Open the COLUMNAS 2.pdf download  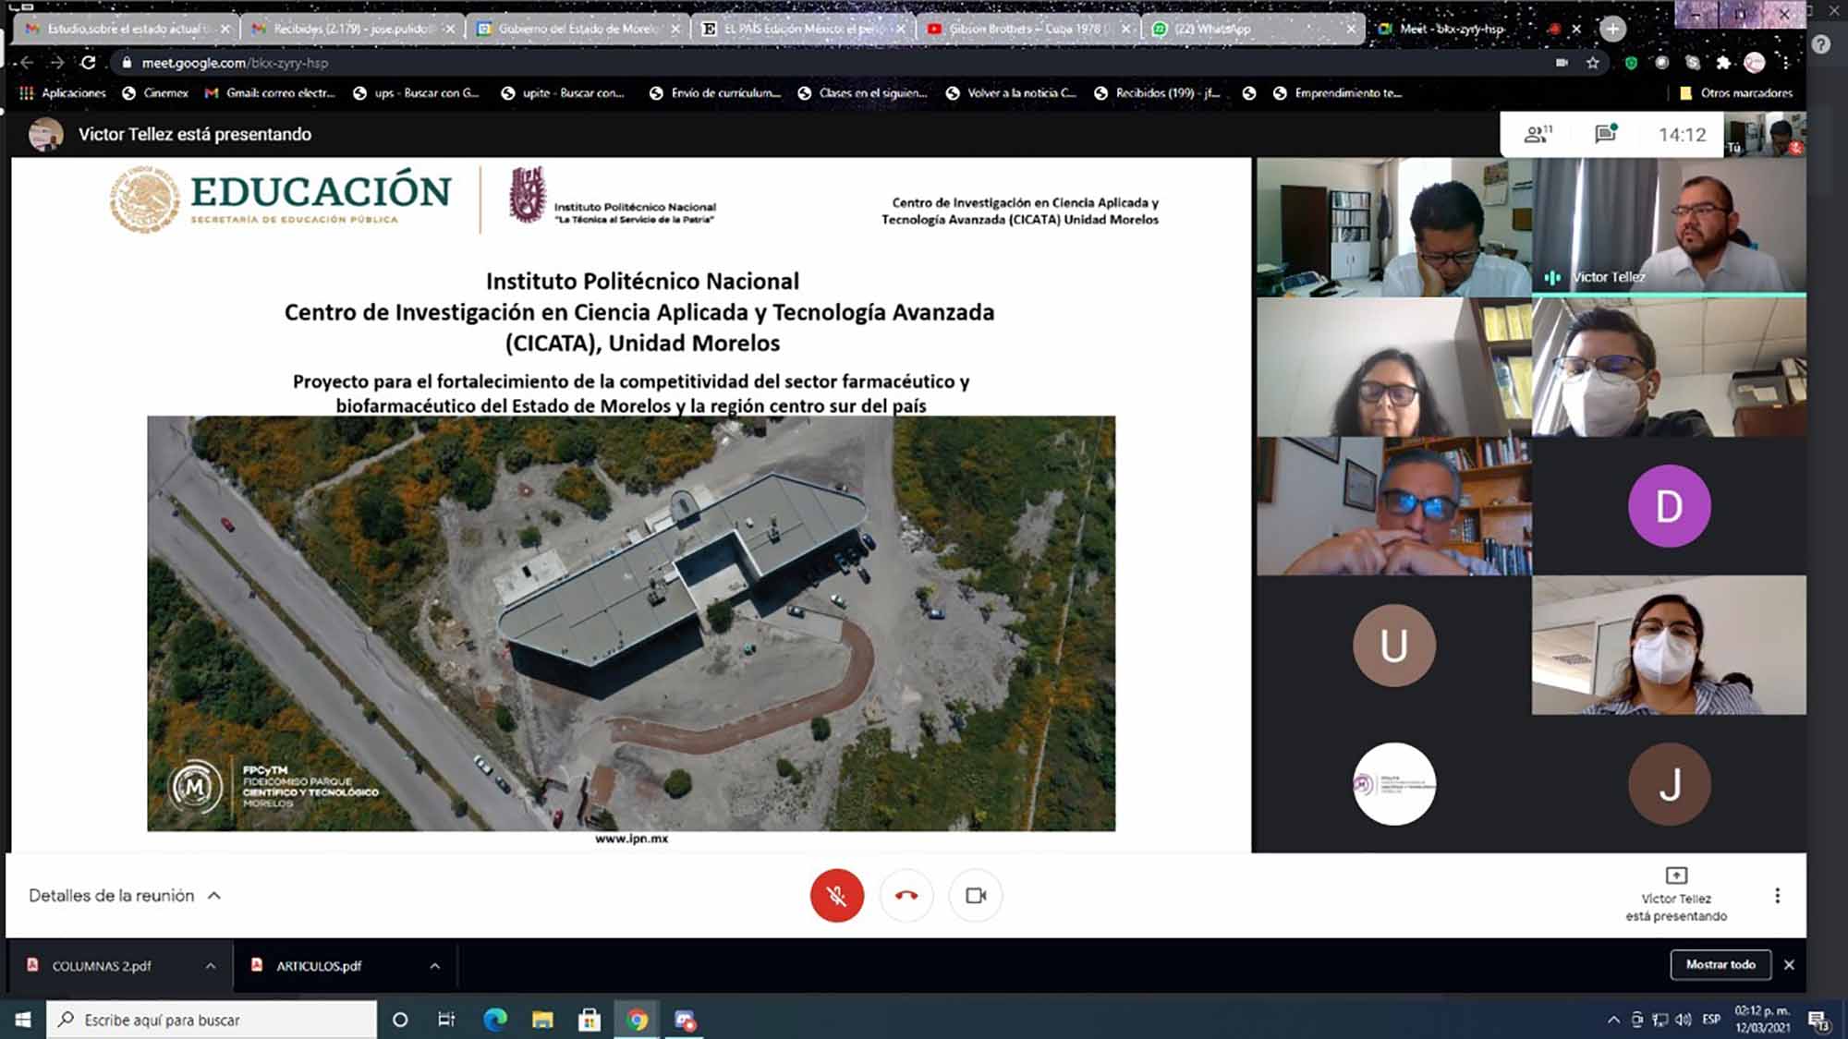click(x=102, y=965)
